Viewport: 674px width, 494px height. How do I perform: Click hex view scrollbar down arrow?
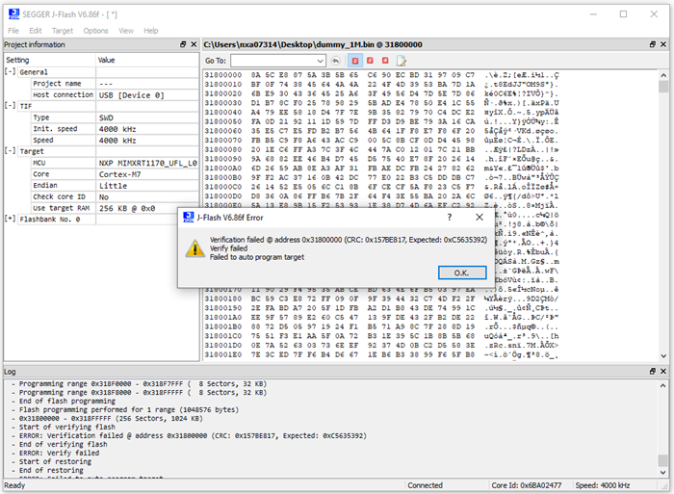click(663, 355)
